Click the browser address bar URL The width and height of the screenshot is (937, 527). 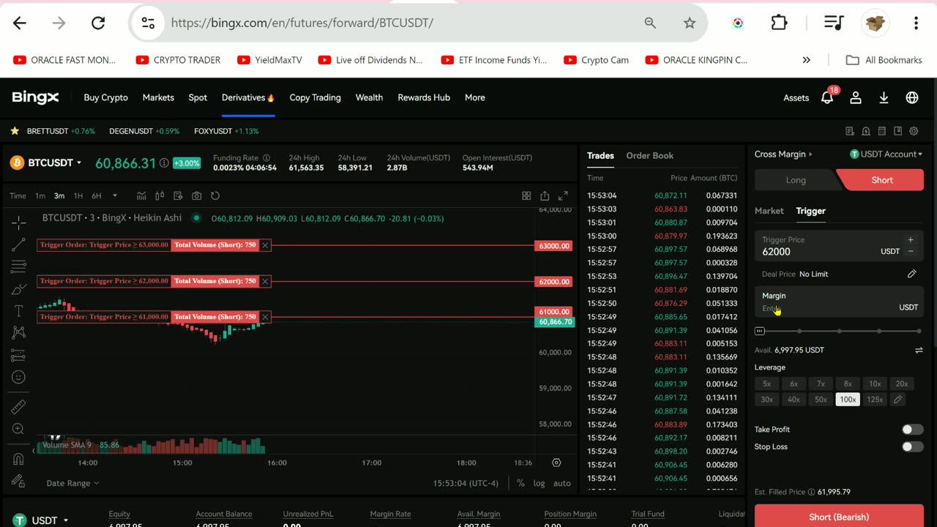302,23
